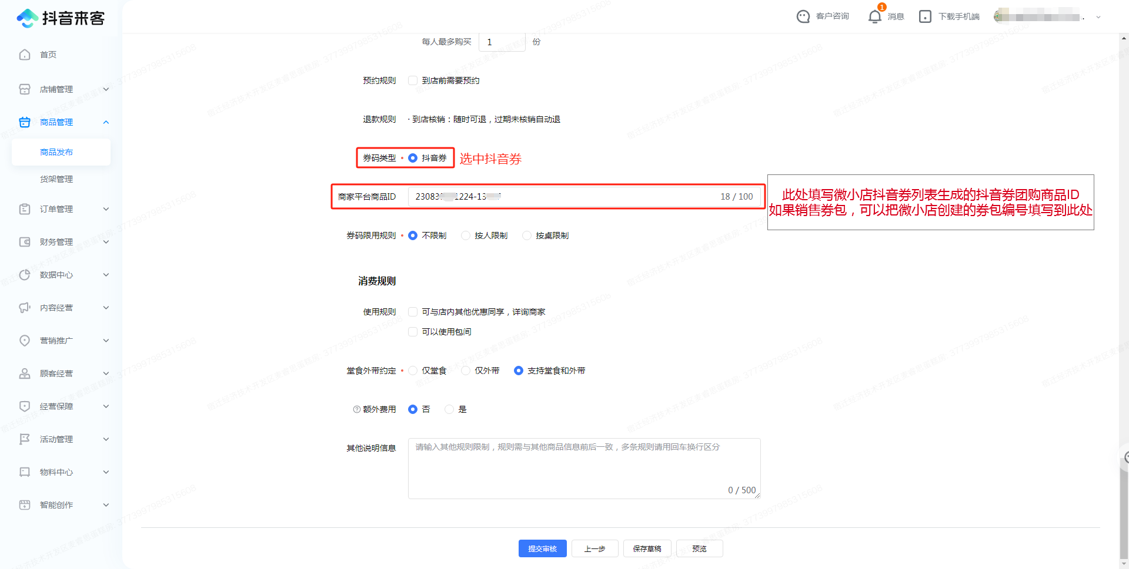The image size is (1129, 569).
Task: Open the 消息 notification bell
Action: (x=875, y=16)
